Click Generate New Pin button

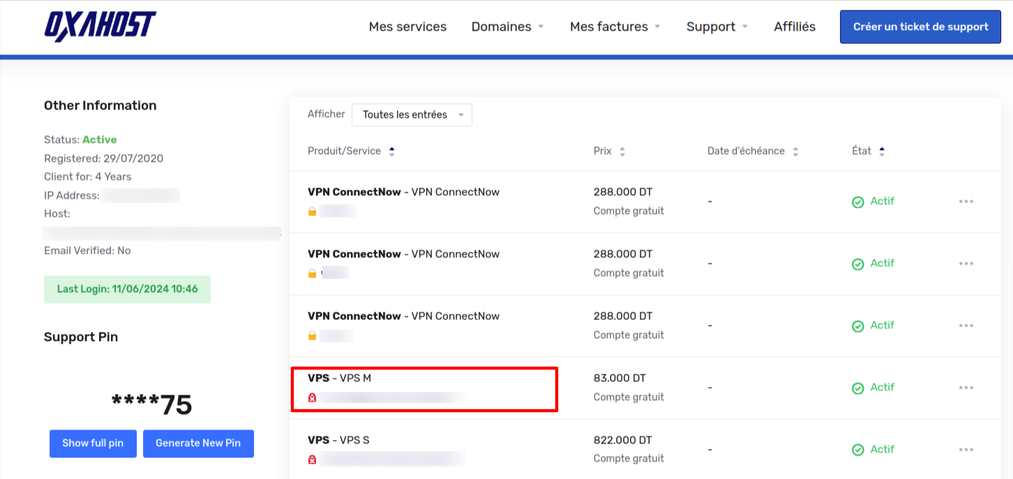click(198, 443)
